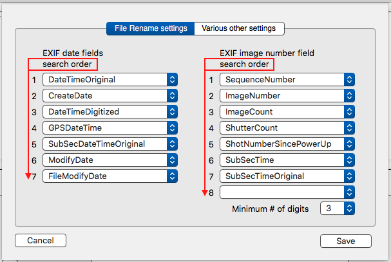The width and height of the screenshot is (391, 262).
Task: Click the Cancel button
Action: [x=40, y=241]
